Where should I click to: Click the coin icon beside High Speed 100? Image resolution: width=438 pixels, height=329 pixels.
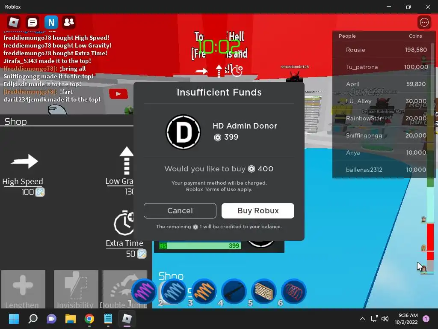point(40,192)
